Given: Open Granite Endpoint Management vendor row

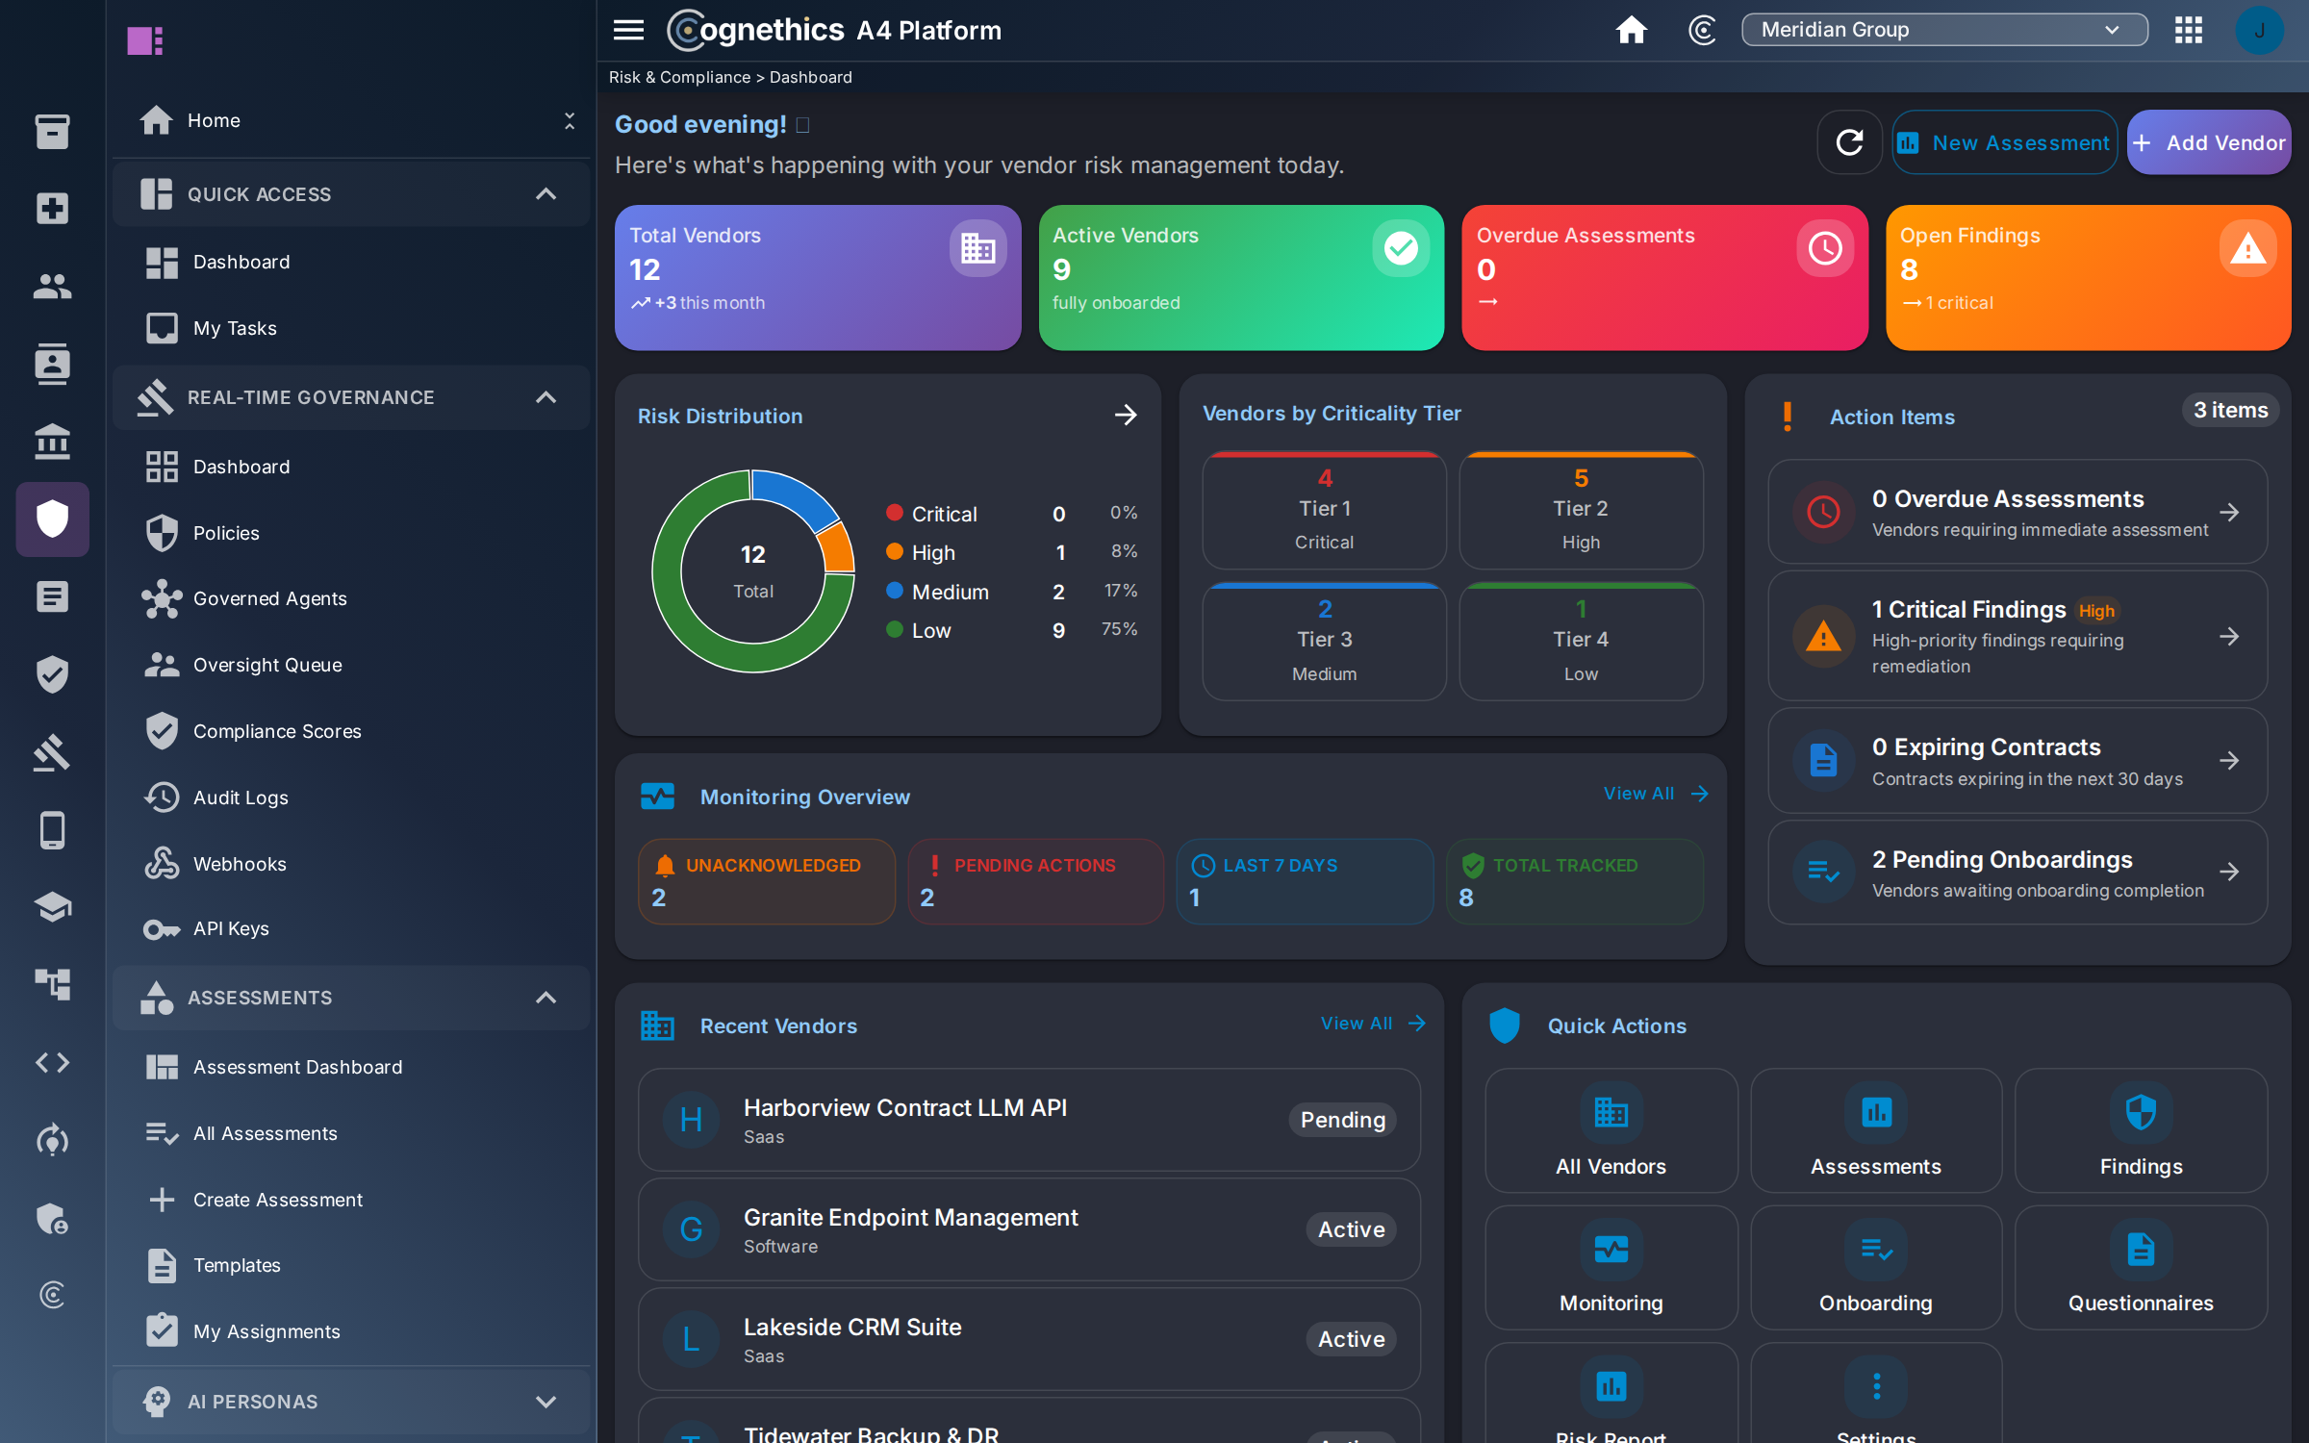Looking at the screenshot, I should (1028, 1229).
